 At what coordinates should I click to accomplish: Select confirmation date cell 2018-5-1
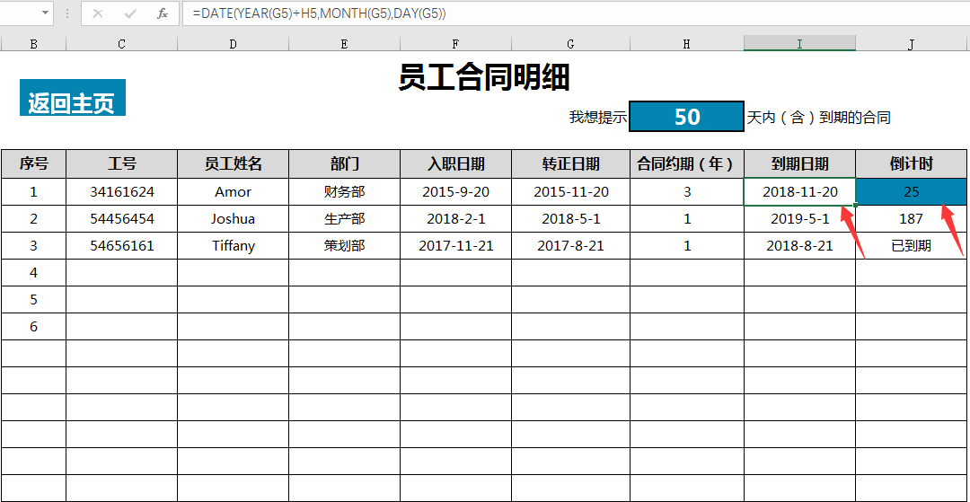tap(571, 219)
